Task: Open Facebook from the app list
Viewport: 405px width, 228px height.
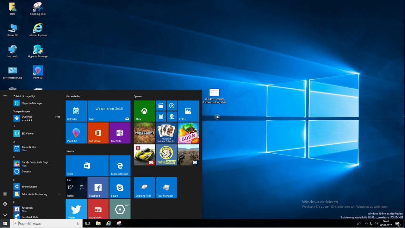Action: 37,209
